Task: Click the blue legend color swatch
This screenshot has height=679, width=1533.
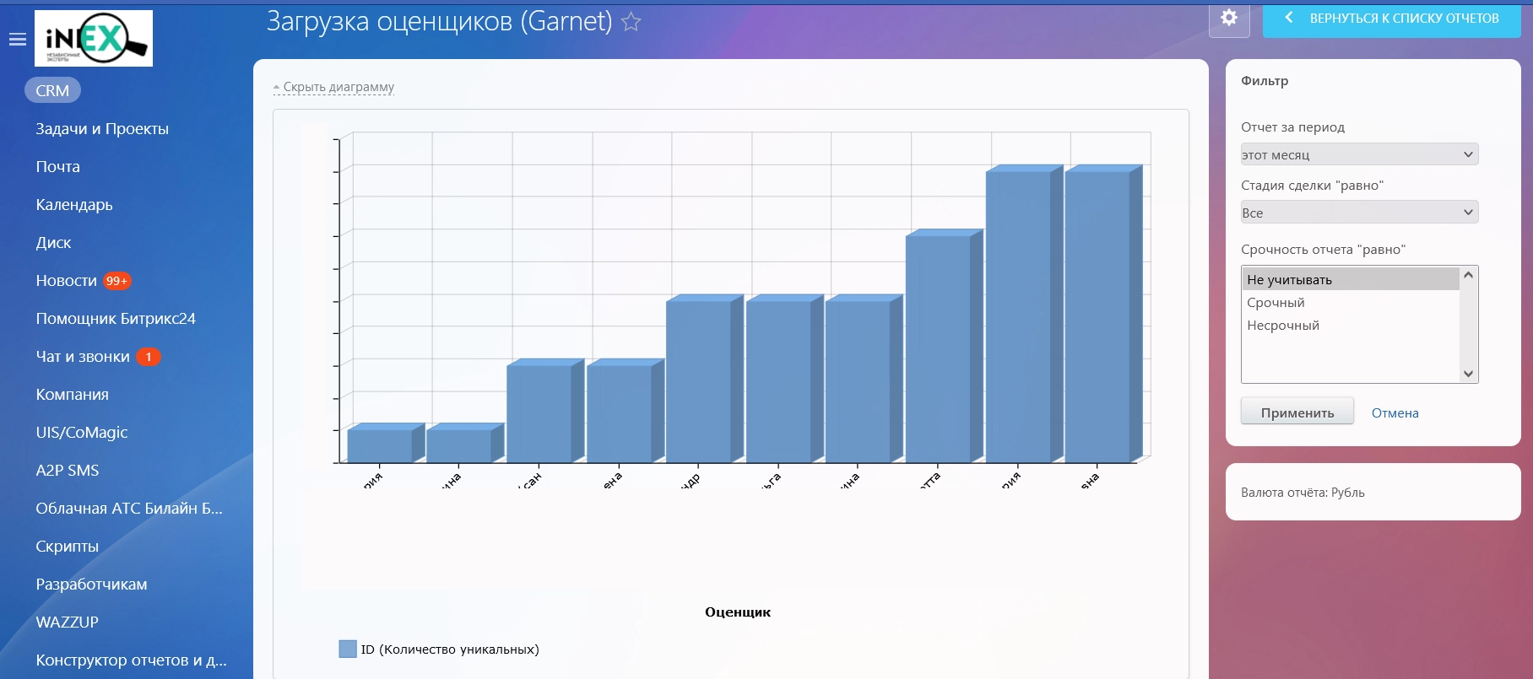Action: (x=348, y=649)
